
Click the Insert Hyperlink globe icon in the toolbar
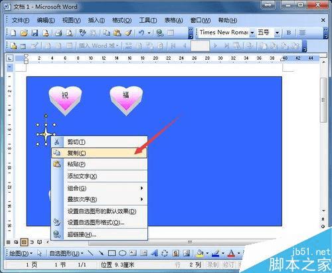[160, 33]
